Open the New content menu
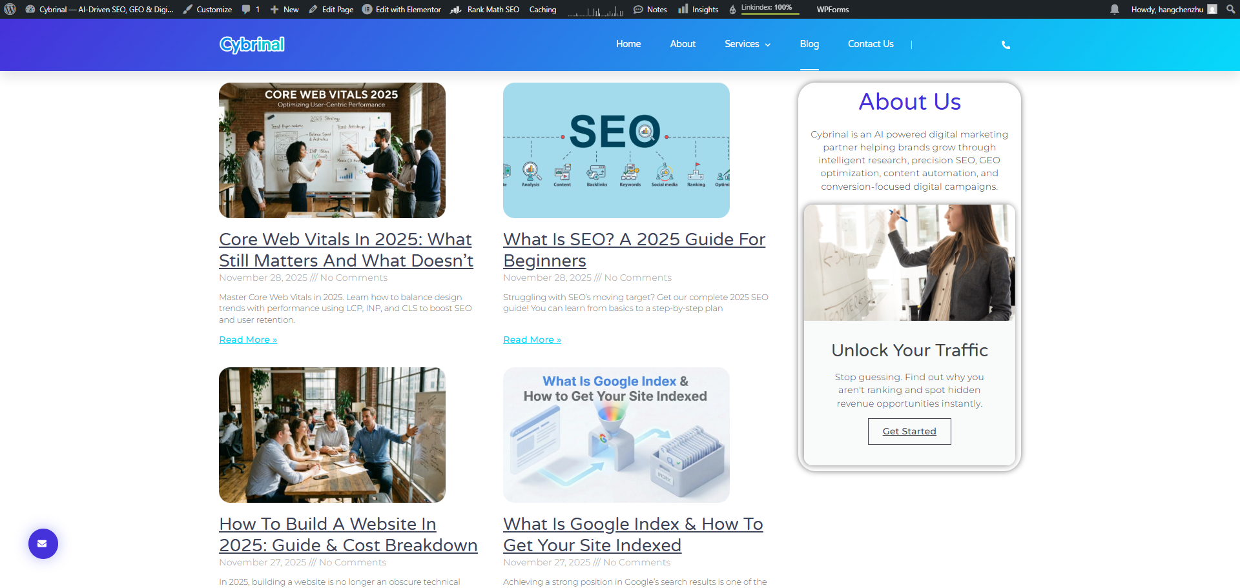 285,9
